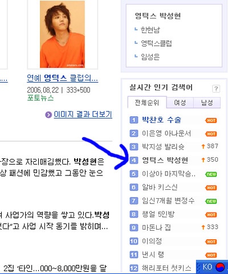
Task: Select the 전체순위 tab
Action: coord(147,103)
